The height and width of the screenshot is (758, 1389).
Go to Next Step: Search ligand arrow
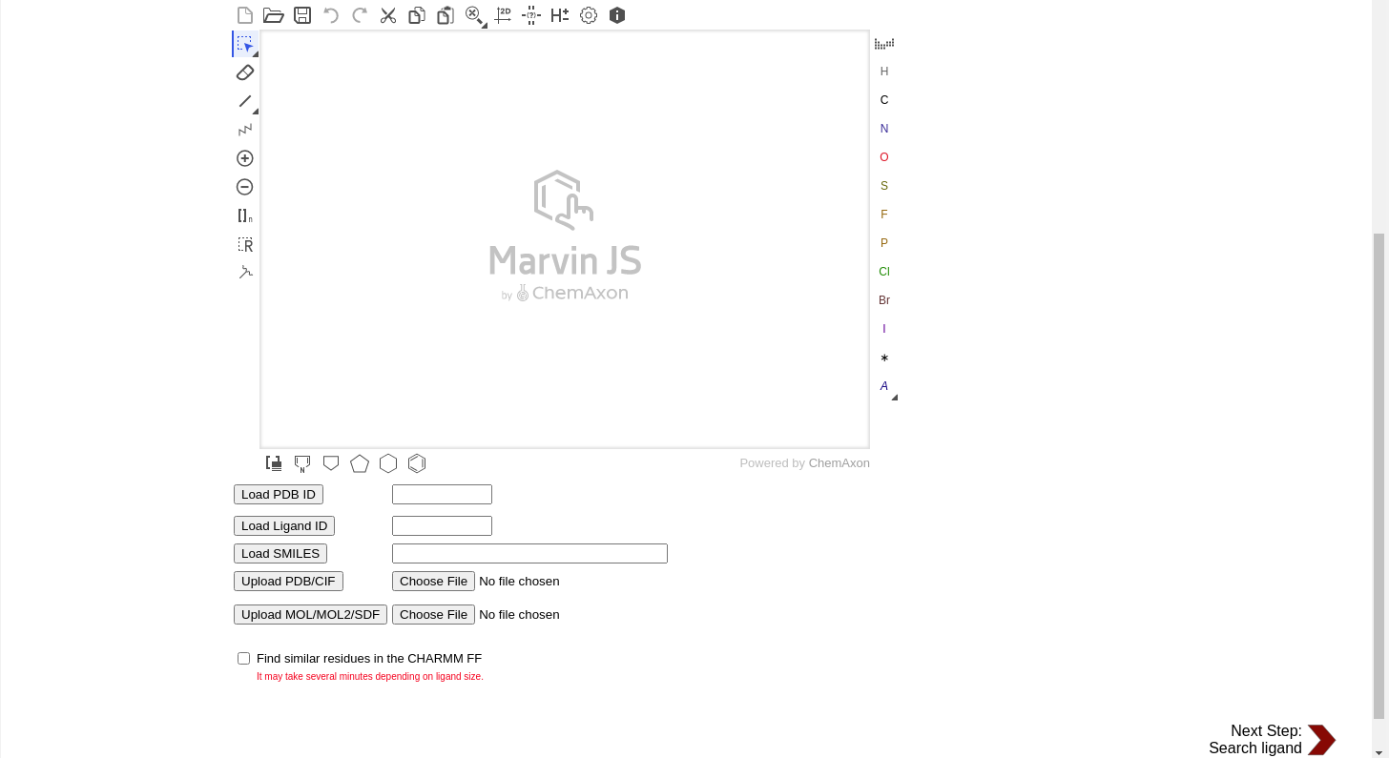click(x=1321, y=740)
